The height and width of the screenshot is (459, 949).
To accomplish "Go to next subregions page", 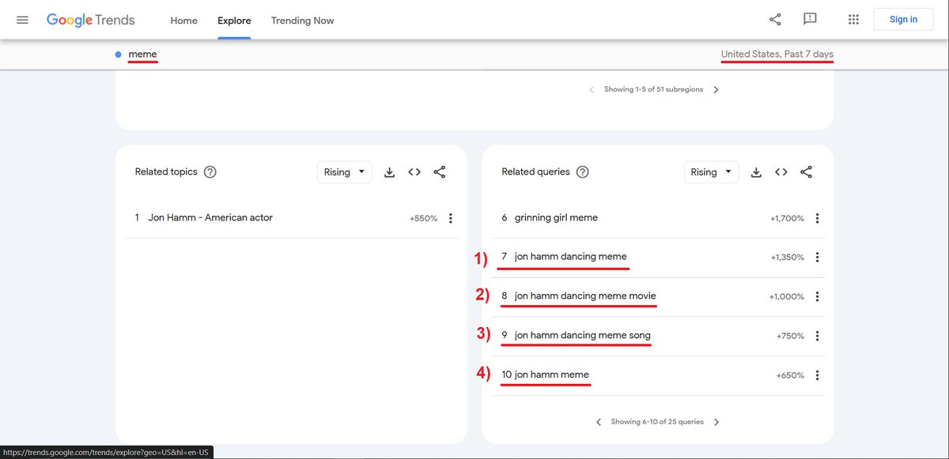I will pos(716,90).
